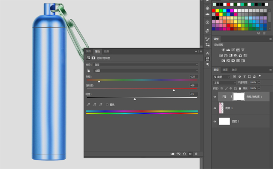Image resolution: width=273 pixels, height=169 pixels.
Task: Add a Gradient Map adjustment layer
Action: point(243,61)
